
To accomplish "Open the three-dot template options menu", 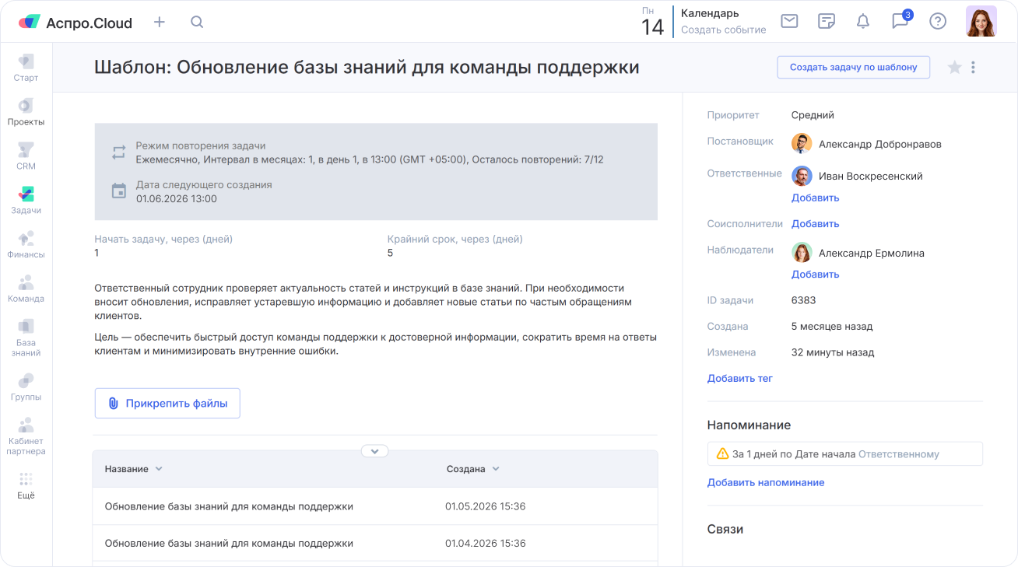I will [x=973, y=68].
